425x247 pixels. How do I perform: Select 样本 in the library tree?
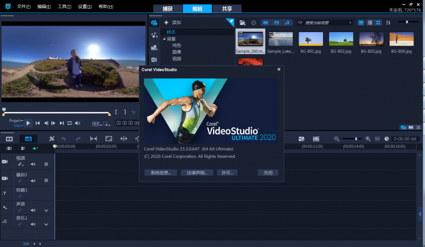tap(171, 32)
